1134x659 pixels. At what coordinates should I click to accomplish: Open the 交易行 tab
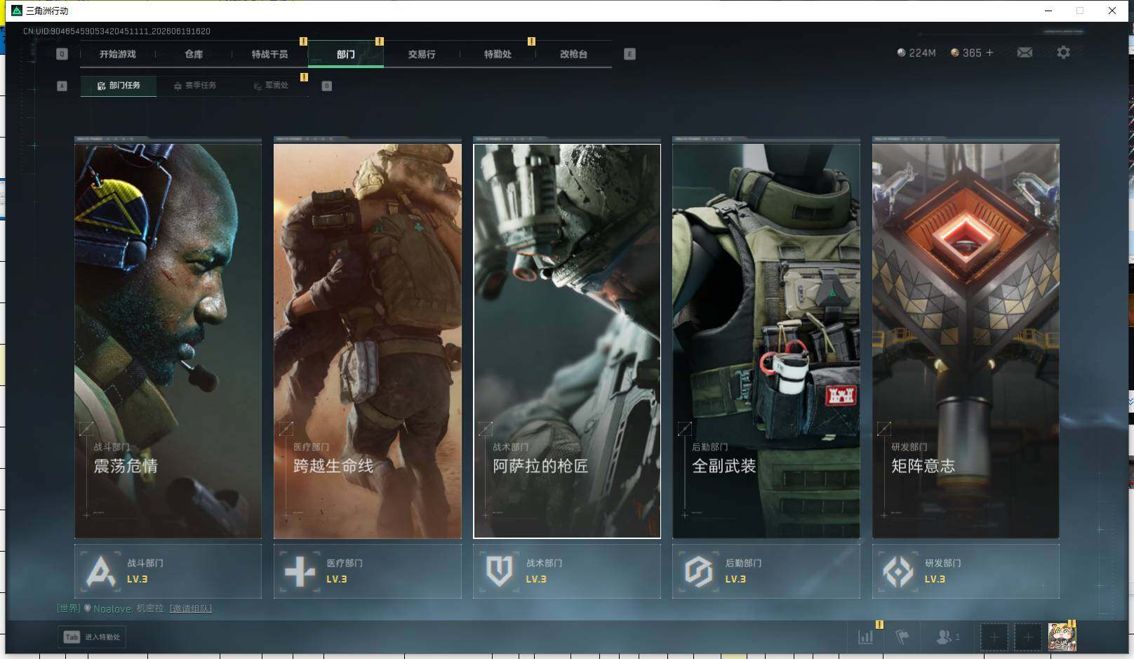[x=422, y=54]
